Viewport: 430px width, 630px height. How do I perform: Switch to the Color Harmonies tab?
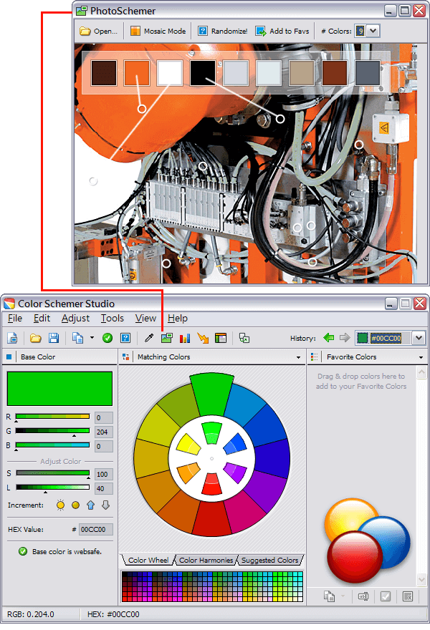point(206,560)
